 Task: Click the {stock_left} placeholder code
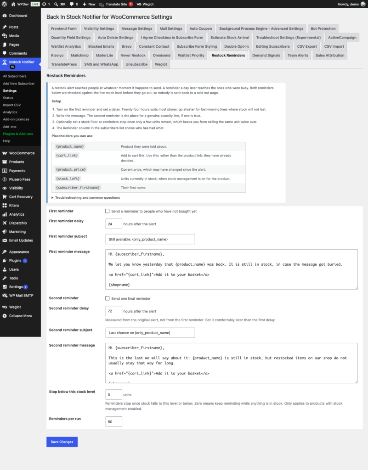click(68, 179)
